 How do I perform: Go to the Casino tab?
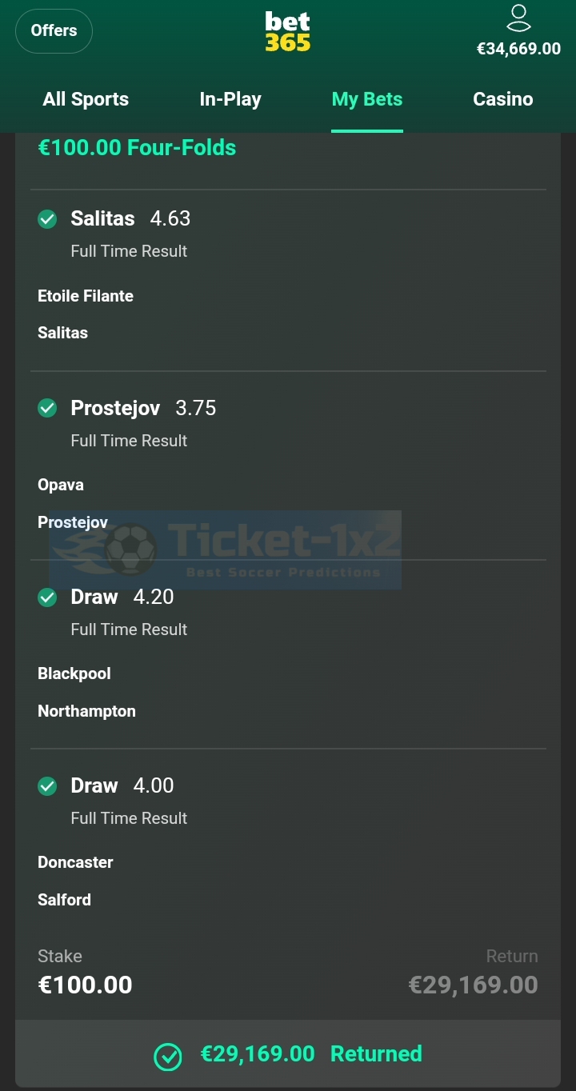click(x=503, y=99)
